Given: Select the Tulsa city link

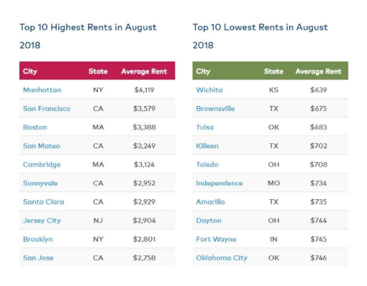Looking at the screenshot, I should point(204,127).
